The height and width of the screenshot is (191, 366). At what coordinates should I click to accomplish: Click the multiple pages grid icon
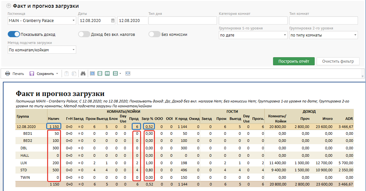click(x=115, y=74)
